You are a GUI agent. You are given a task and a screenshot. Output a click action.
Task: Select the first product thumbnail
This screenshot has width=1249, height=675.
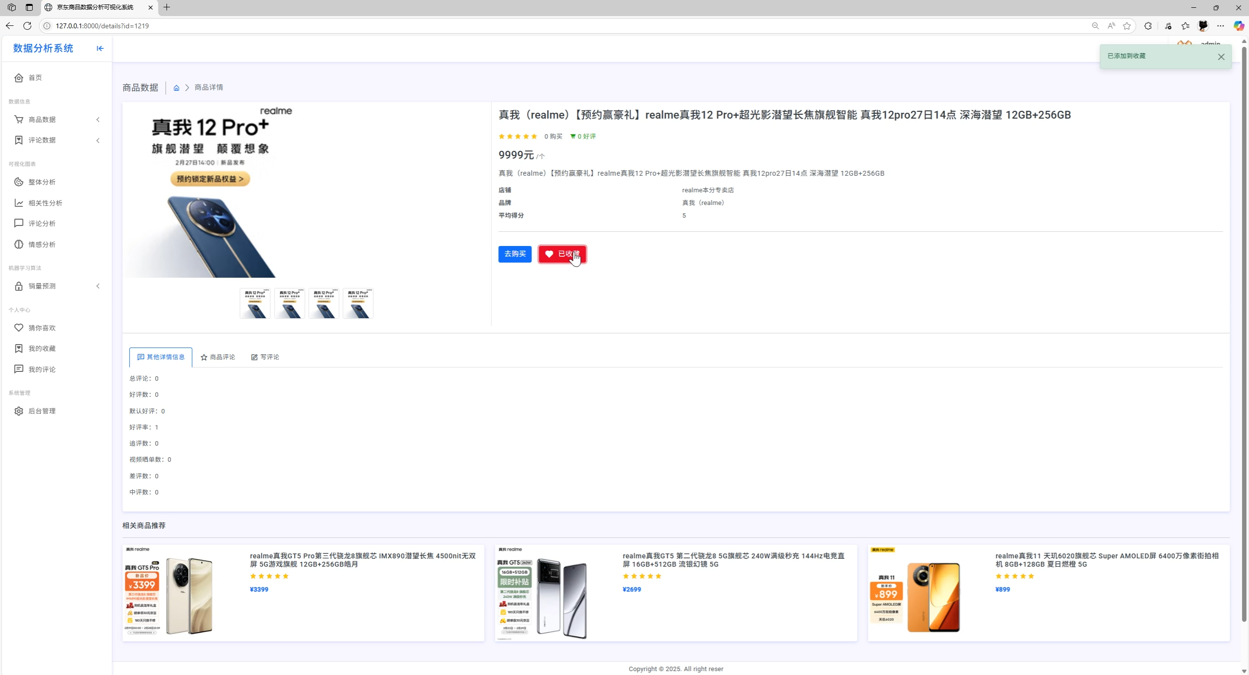[255, 303]
